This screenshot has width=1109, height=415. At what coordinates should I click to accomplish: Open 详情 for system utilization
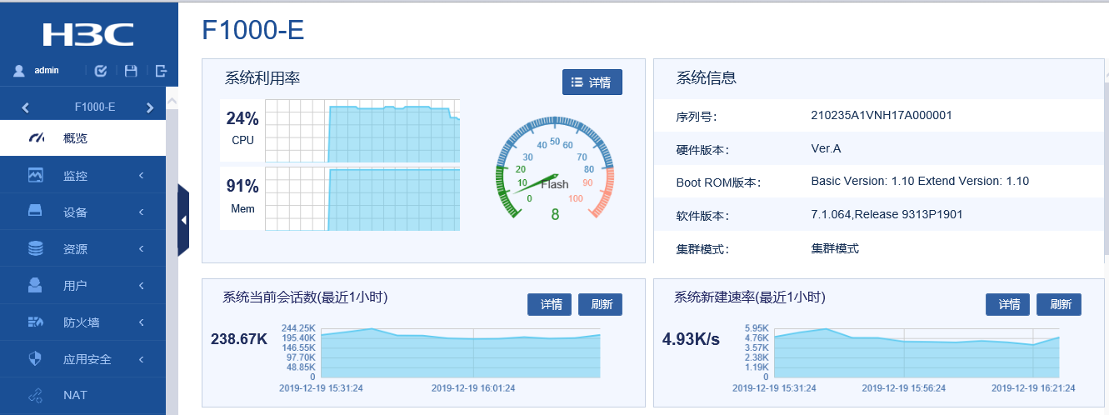[x=592, y=82]
